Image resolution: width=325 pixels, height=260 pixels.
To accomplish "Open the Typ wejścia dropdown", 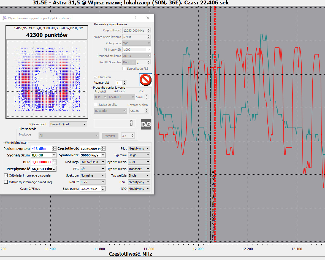I will [139, 175].
